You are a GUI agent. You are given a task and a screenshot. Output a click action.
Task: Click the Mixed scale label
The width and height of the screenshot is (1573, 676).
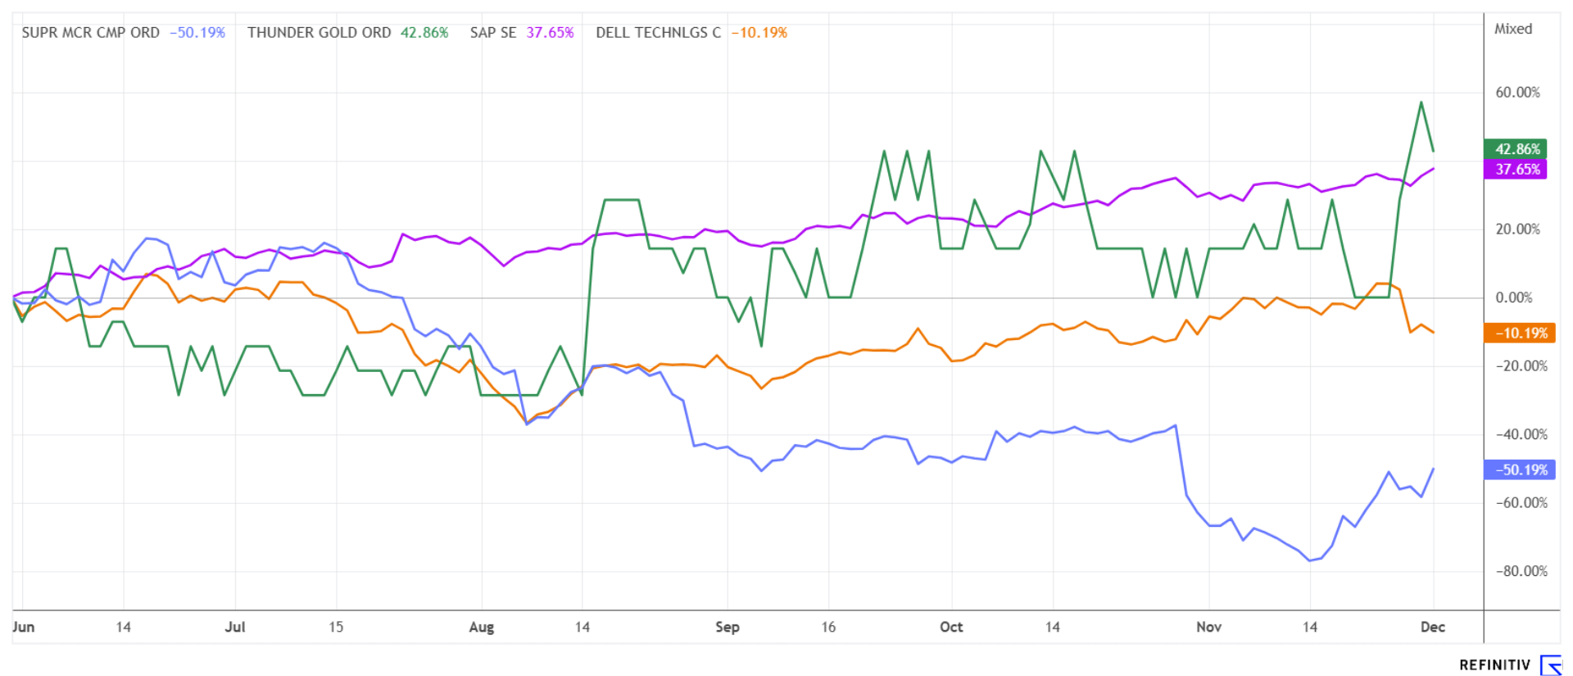pos(1512,29)
